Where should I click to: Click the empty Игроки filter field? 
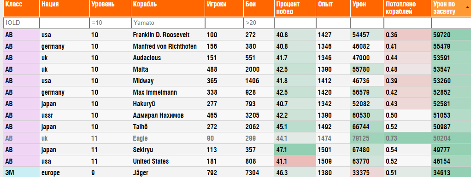tap(224, 23)
